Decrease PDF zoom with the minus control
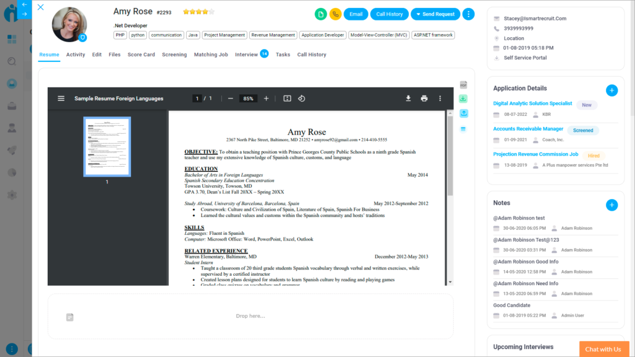The image size is (635, 357). tap(229, 98)
